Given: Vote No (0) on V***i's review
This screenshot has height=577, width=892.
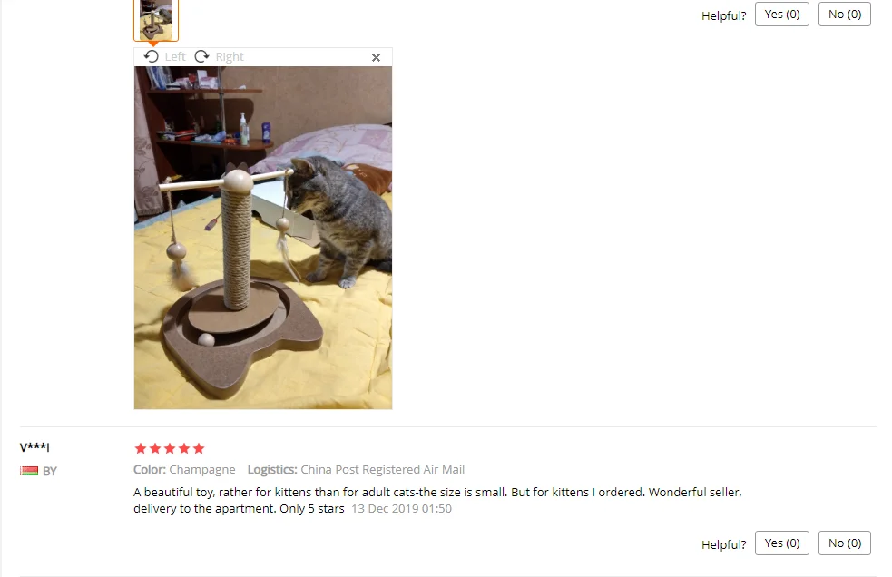Looking at the screenshot, I should click(844, 543).
